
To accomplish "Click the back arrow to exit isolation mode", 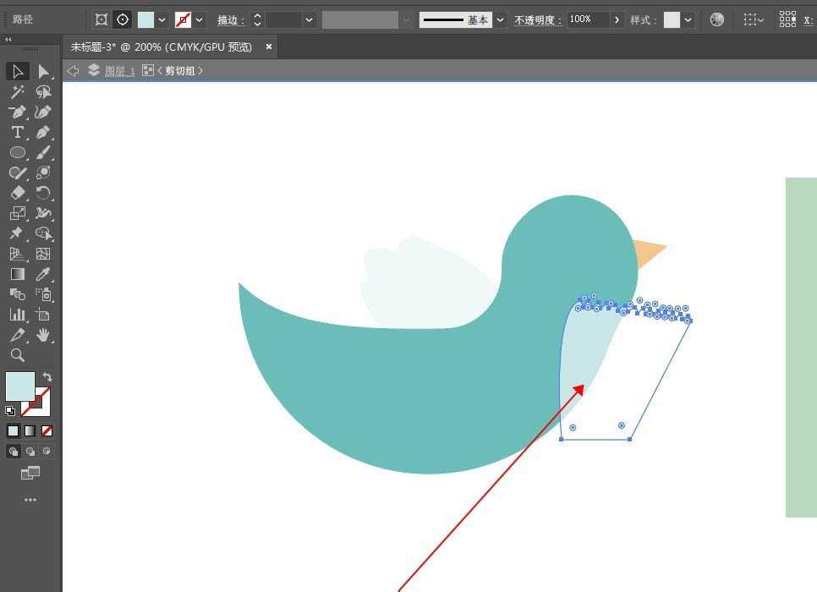I will click(73, 71).
